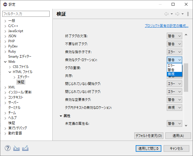The image size is (193, 156).
Task: Select 検証 under HTML ファイル
Action: (x=21, y=82)
